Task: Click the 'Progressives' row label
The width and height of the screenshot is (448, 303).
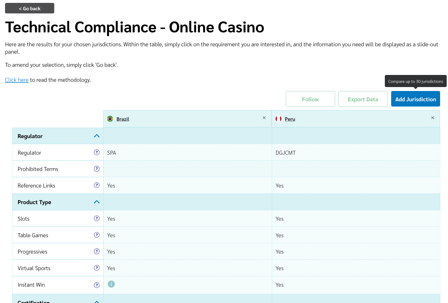Action: tap(32, 252)
